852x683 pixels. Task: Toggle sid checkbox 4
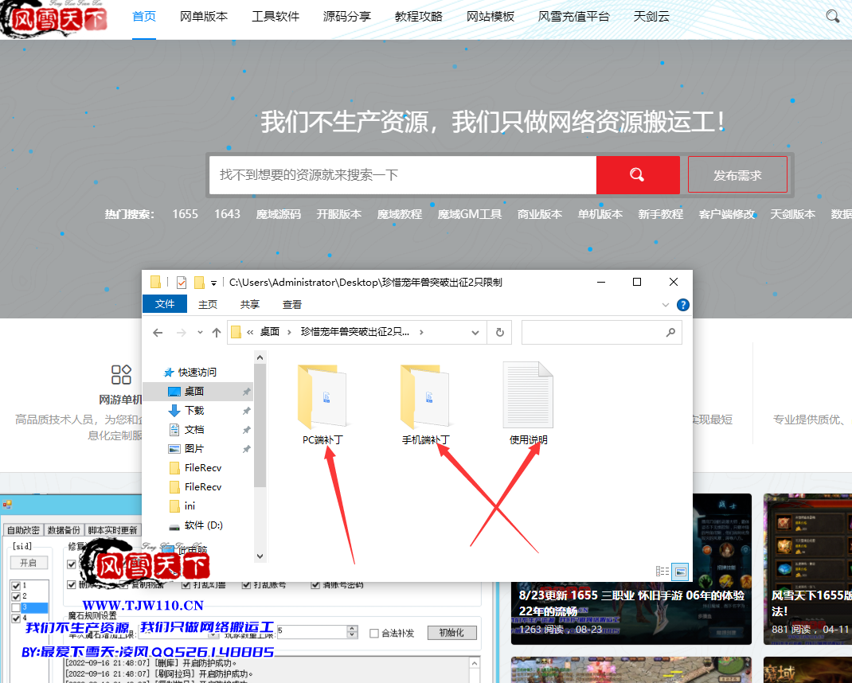[x=16, y=619]
